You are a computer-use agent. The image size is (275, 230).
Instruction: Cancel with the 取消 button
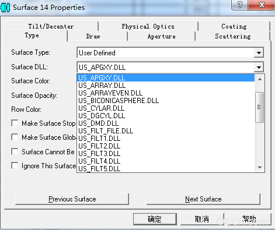202,220
